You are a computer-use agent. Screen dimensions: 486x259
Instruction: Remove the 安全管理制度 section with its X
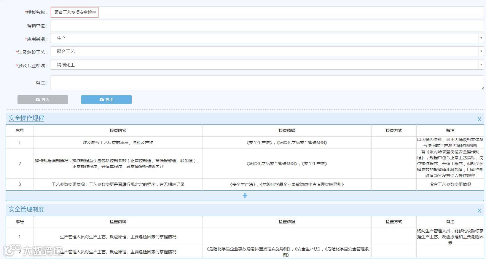click(x=479, y=210)
